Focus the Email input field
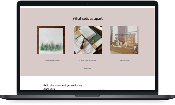 (x=115, y=89)
